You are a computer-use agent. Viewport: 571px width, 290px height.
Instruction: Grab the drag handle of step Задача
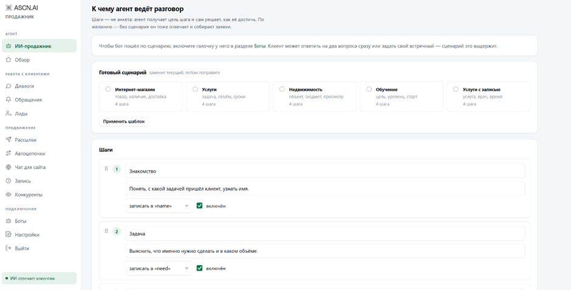click(106, 231)
